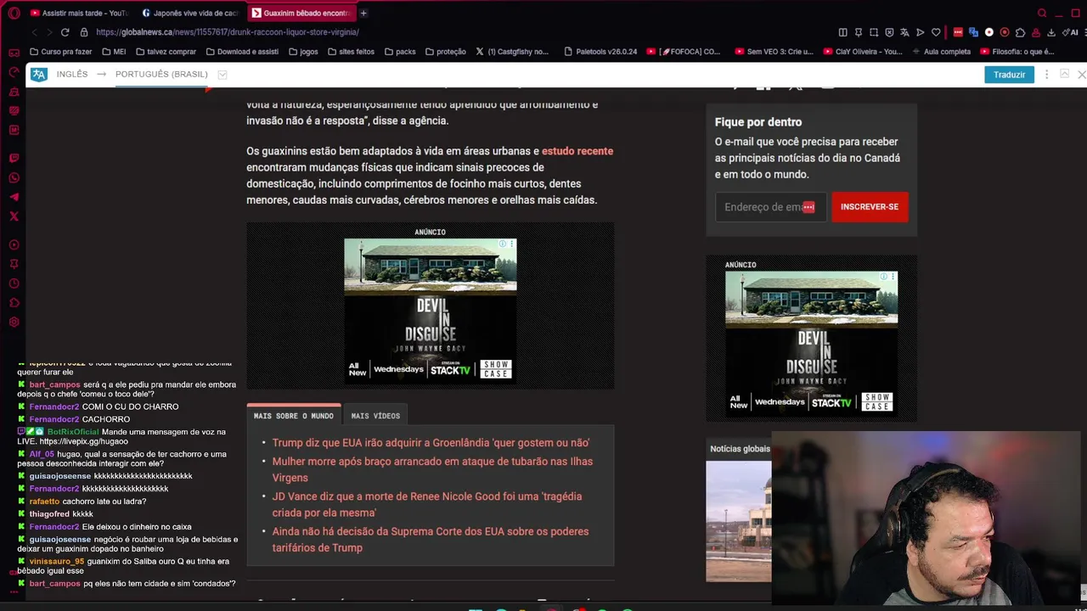
Task: Open the GX Control speedometer sidebar icon
Action: 14,72
